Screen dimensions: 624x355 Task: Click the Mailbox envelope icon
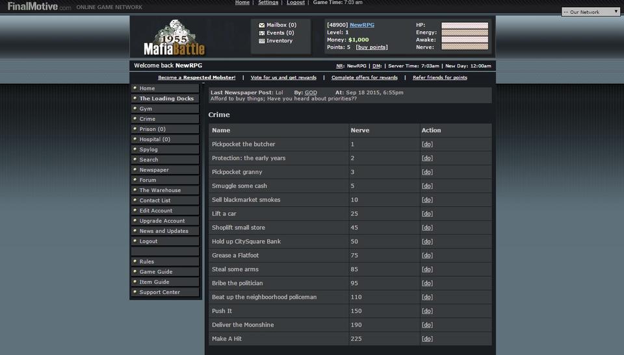click(x=261, y=25)
